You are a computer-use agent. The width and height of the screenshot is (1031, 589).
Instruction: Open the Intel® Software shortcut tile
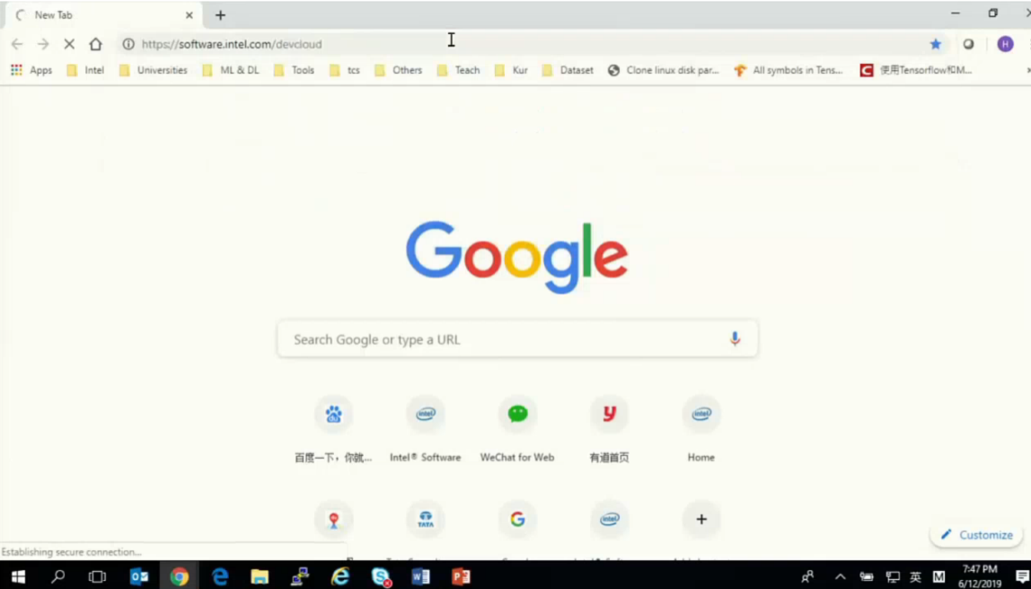click(x=426, y=429)
